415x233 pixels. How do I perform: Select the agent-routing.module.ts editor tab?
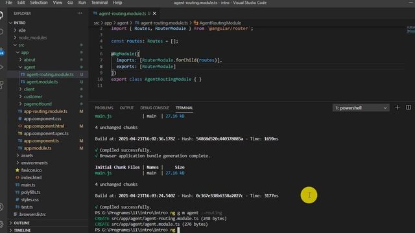pyautogui.click(x=122, y=14)
